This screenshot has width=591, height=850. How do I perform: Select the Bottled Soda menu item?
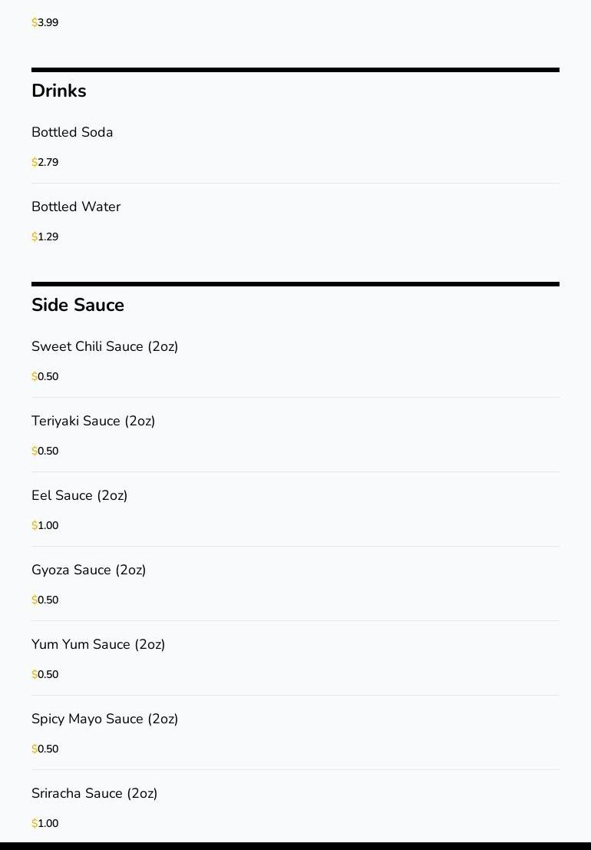click(x=72, y=132)
